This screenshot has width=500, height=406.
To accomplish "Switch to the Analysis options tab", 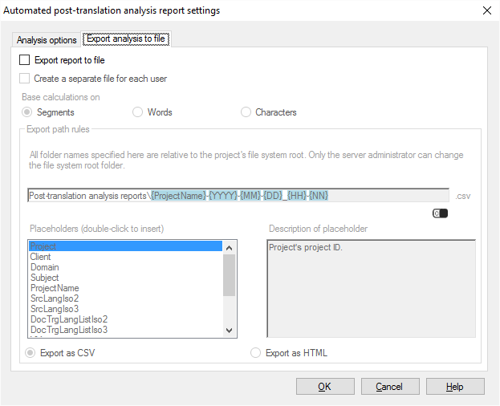I will [x=47, y=40].
